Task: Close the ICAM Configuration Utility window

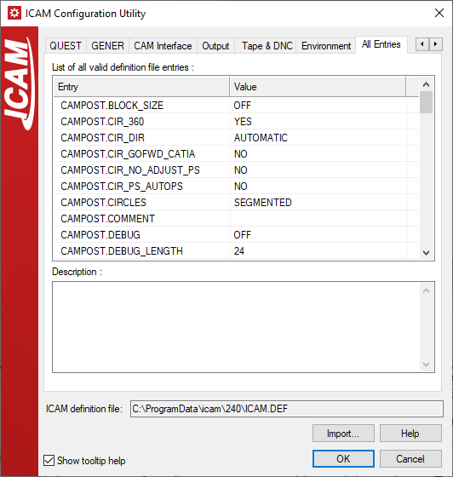Action: pos(439,13)
